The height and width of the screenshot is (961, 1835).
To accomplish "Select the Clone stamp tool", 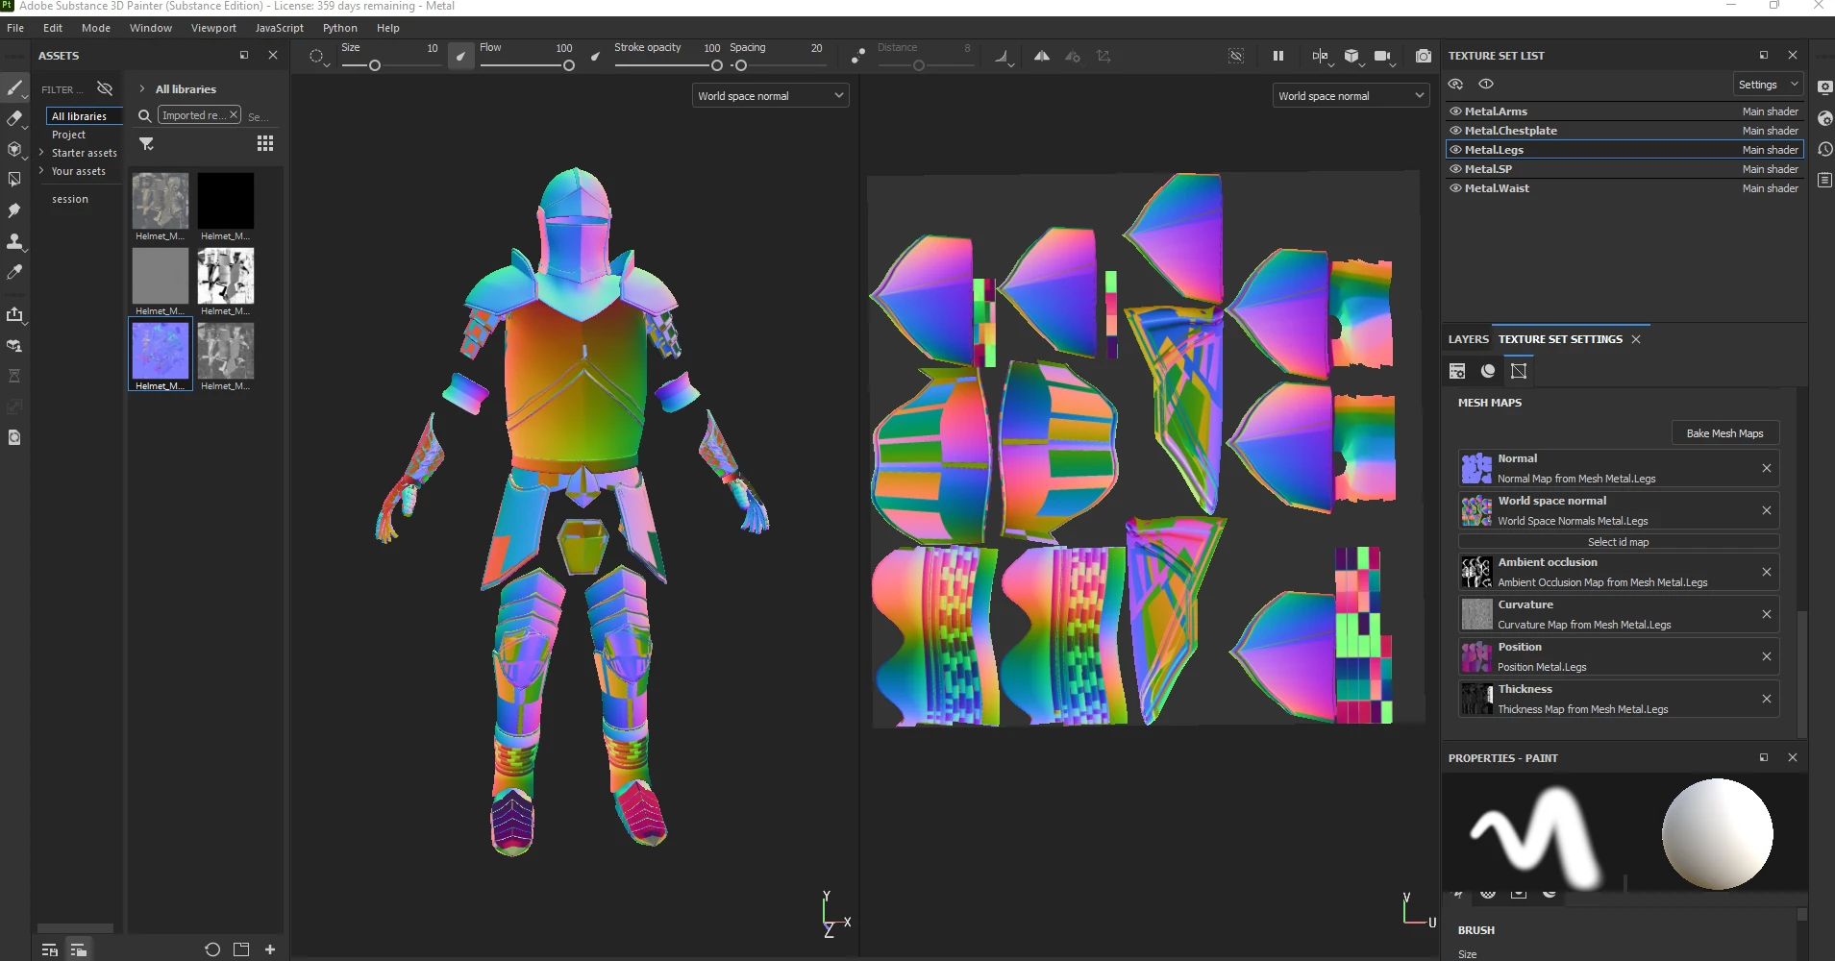I will pos(14,241).
